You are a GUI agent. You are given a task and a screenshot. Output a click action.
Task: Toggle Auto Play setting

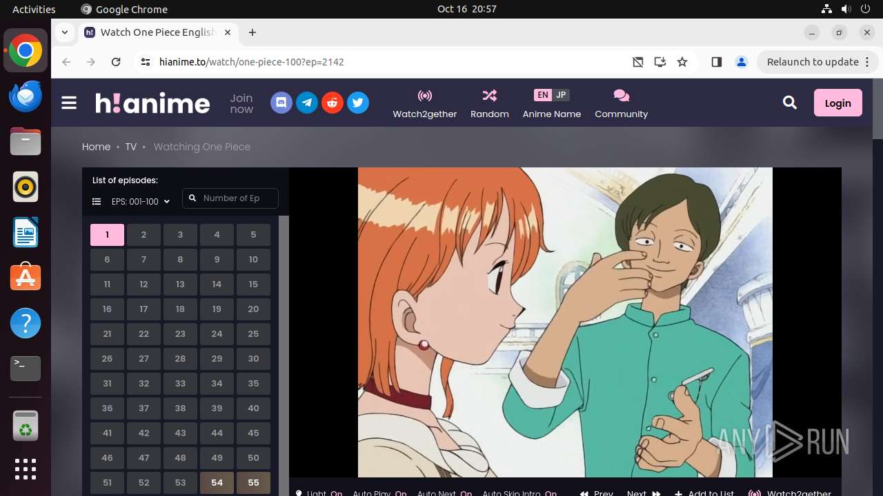(x=379, y=493)
